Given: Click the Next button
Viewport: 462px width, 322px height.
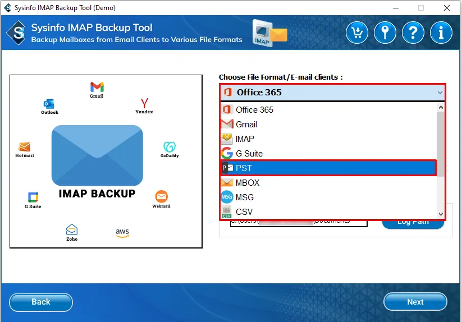Looking at the screenshot, I should pyautogui.click(x=415, y=302).
